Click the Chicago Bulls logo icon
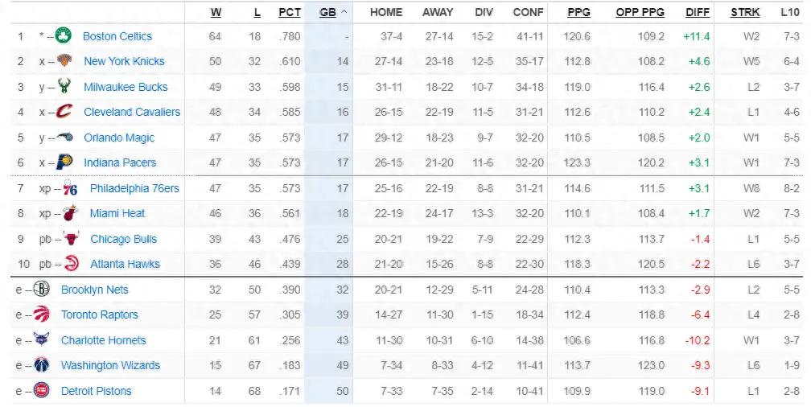Image resolution: width=811 pixels, height=407 pixels. tap(71, 238)
